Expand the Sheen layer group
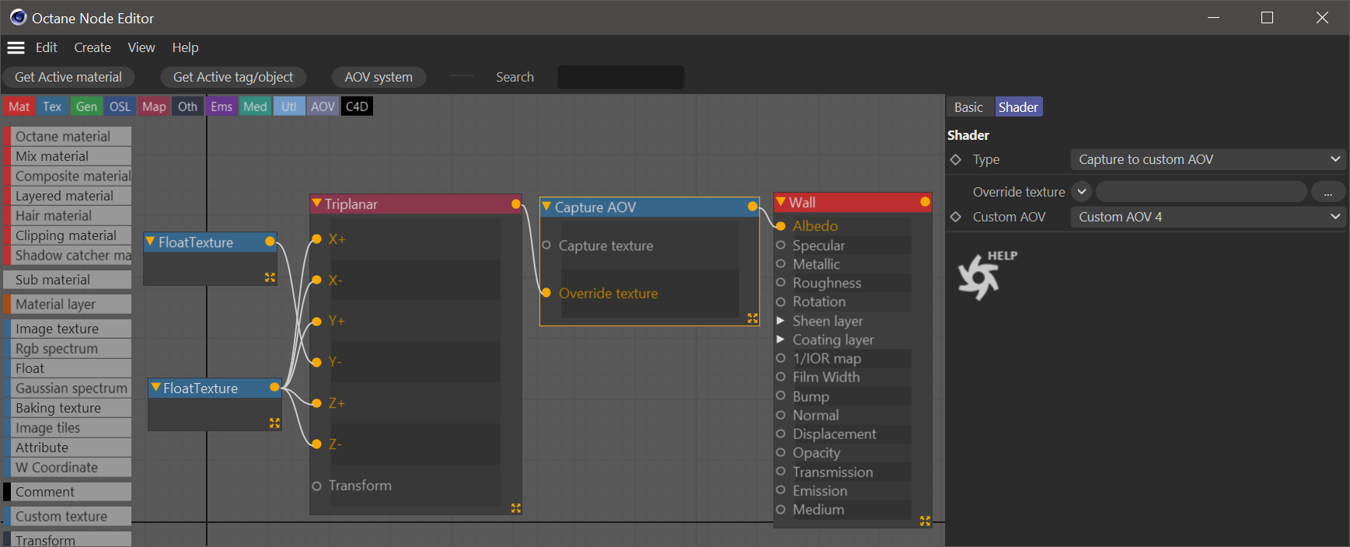Screen dimensions: 1350x547 780,320
